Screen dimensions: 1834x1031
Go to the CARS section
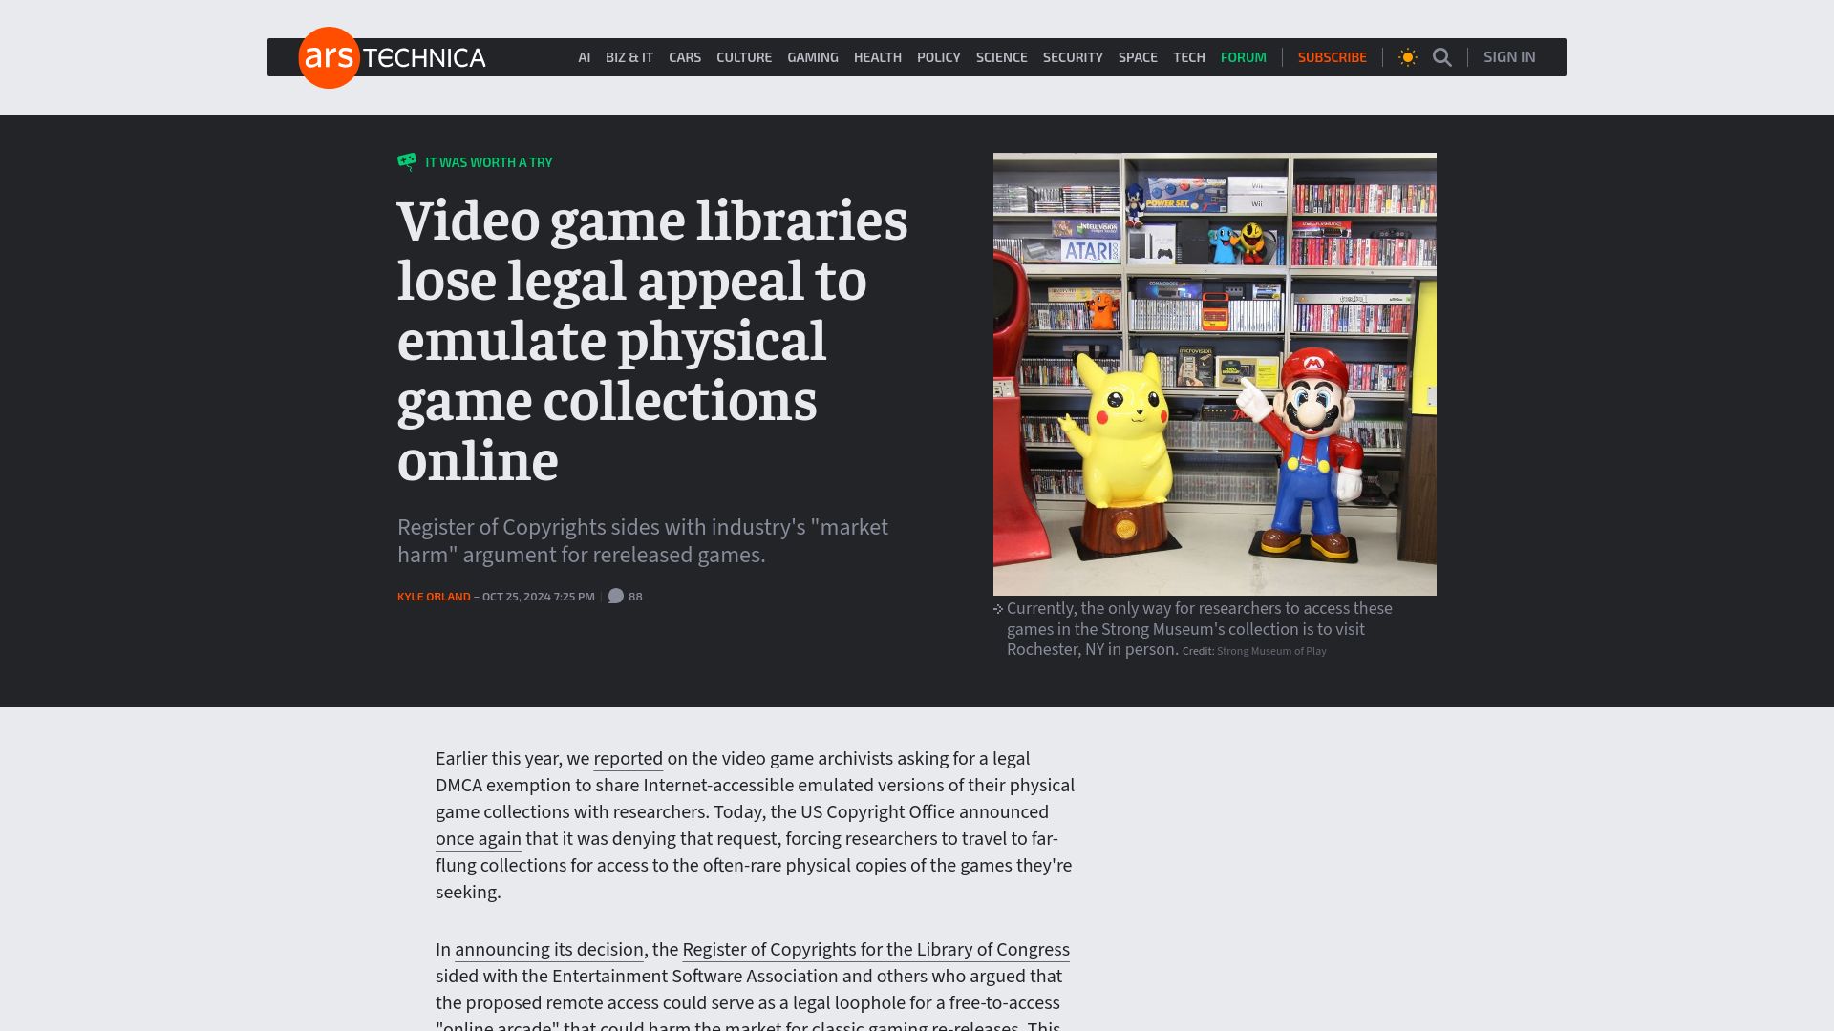coord(685,57)
